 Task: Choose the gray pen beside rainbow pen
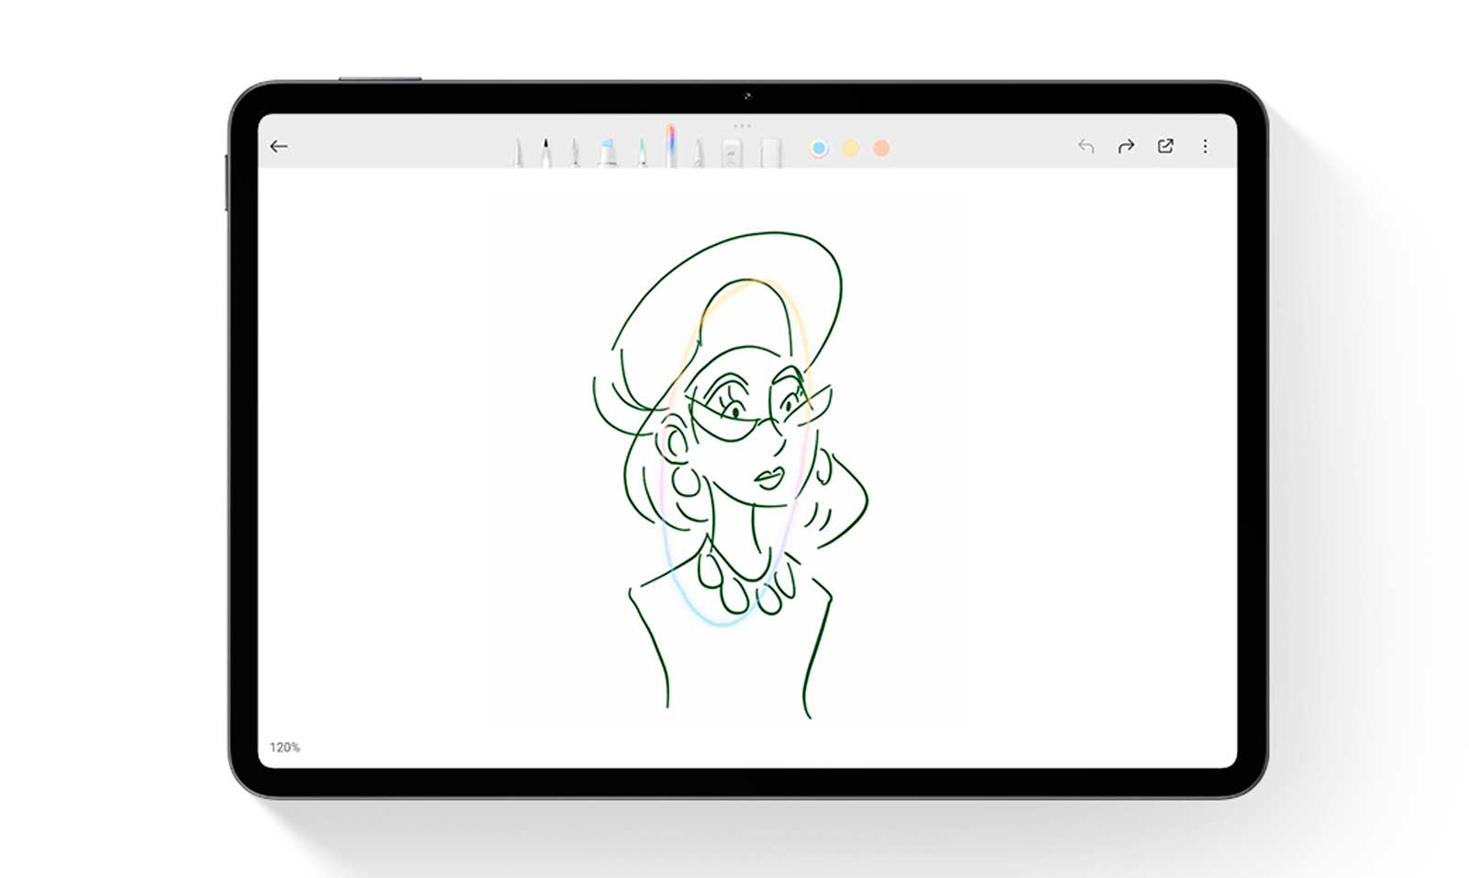coord(699,152)
